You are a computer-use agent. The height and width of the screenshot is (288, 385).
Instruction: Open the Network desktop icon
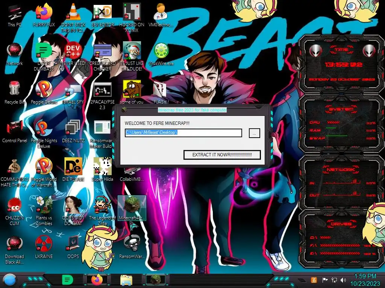tap(15, 54)
